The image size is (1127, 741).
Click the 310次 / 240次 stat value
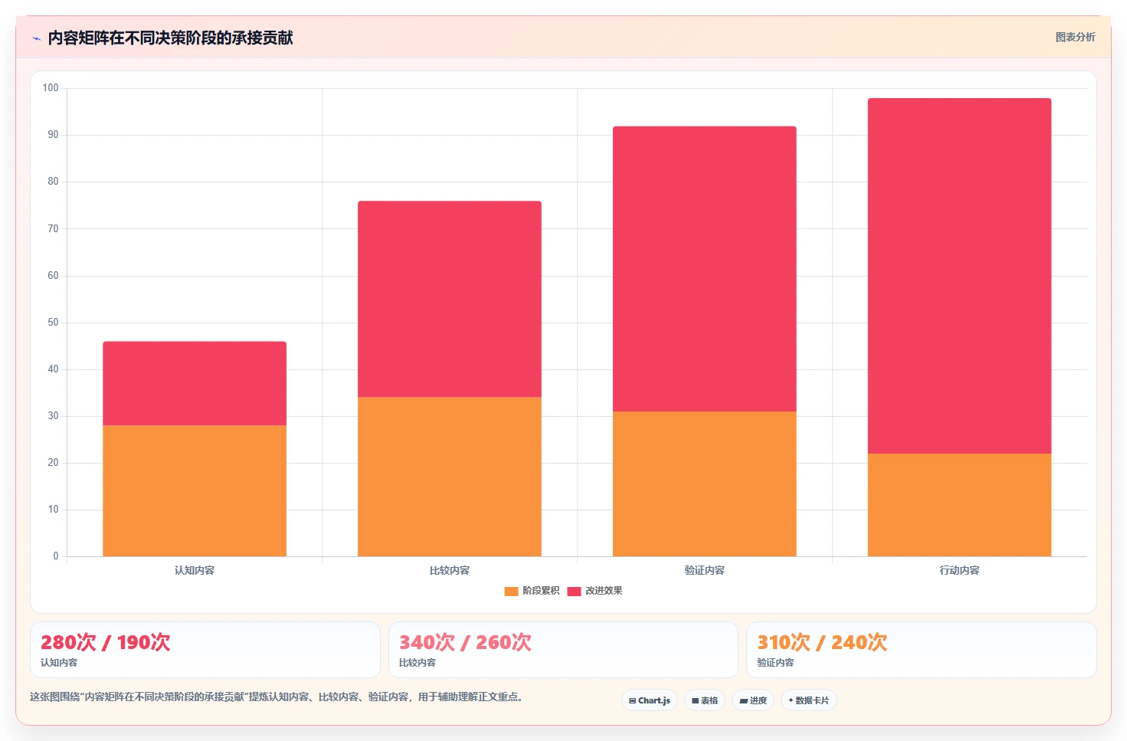822,642
